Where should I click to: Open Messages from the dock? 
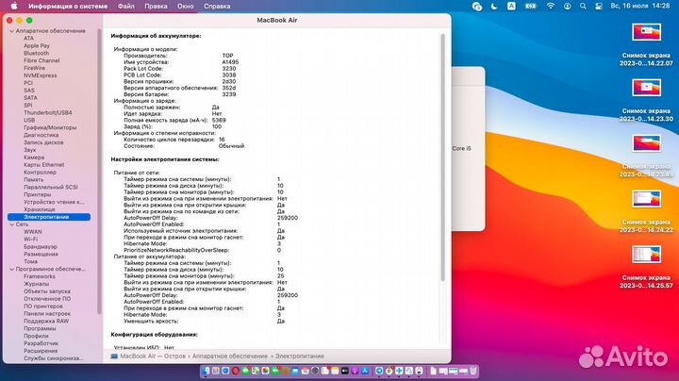[246, 371]
